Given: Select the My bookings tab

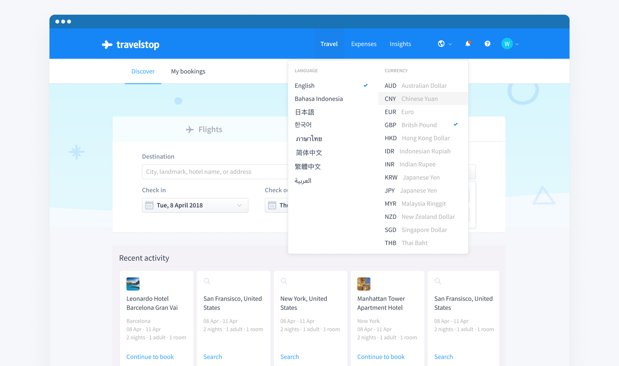Looking at the screenshot, I should (x=188, y=71).
